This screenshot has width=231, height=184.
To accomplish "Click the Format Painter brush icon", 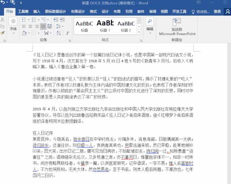I will pyautogui.click(x=2, y=33).
